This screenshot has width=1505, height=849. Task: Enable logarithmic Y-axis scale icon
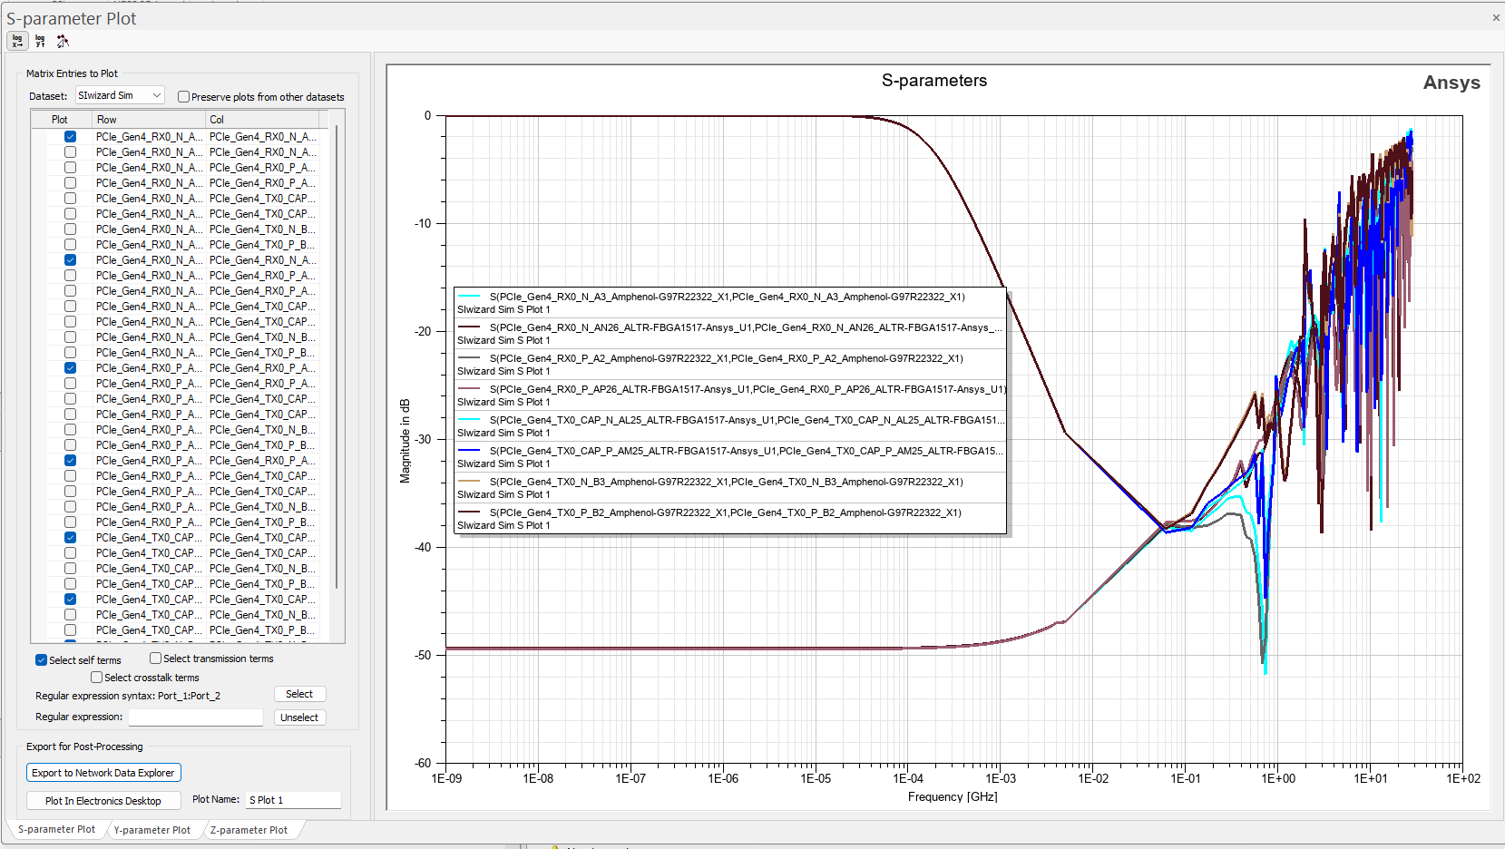click(x=40, y=41)
